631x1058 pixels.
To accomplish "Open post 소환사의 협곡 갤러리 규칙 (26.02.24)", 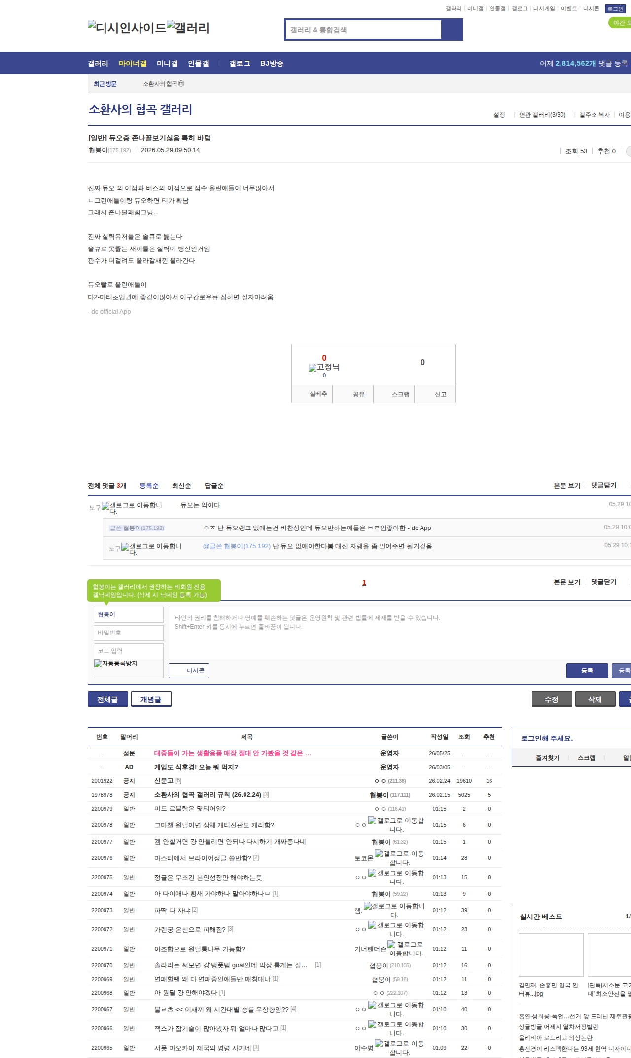I will 208,795.
